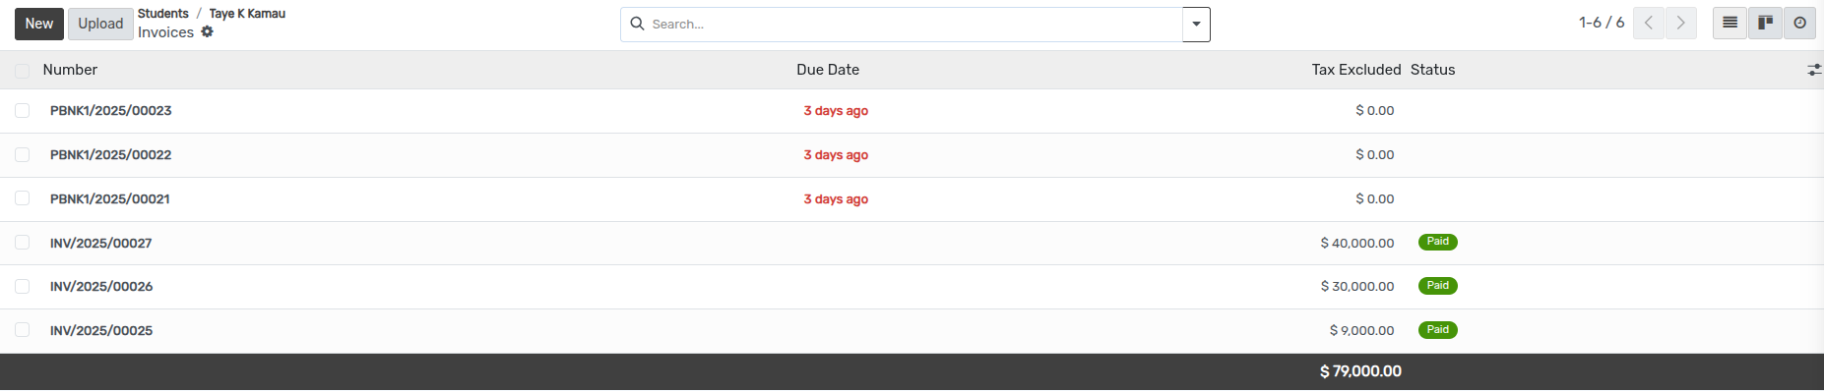Go to previous page of records

tap(1649, 23)
